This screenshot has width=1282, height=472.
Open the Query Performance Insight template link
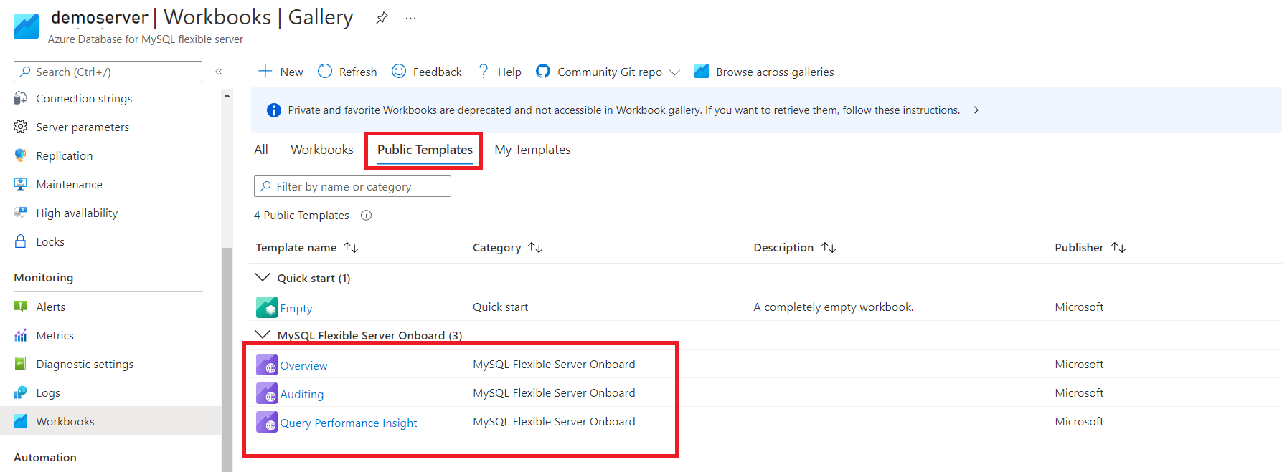(x=349, y=423)
